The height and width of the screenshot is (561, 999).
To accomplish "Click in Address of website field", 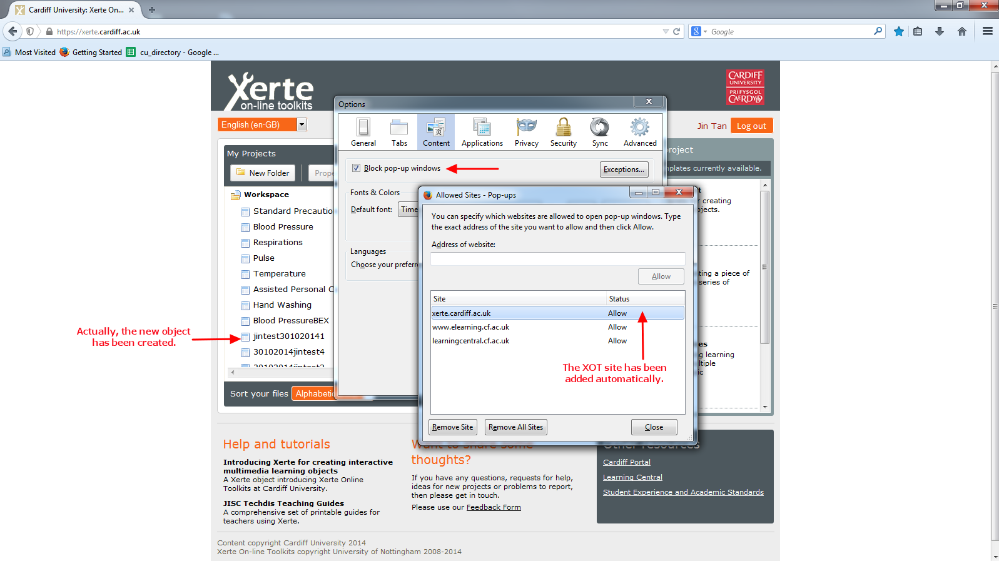I will click(557, 258).
